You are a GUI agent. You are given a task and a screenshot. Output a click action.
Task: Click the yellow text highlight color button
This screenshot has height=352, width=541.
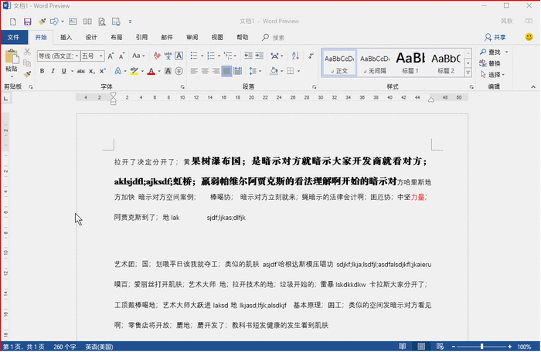tap(134, 71)
